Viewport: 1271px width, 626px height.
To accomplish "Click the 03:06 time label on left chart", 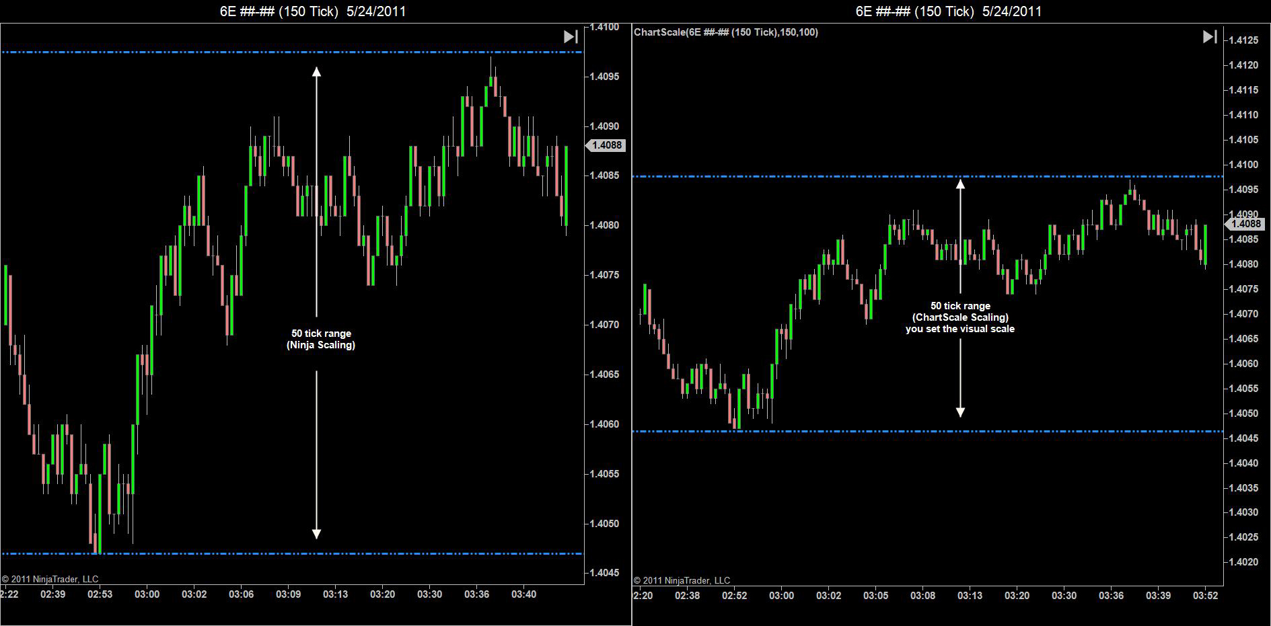I will point(242,594).
